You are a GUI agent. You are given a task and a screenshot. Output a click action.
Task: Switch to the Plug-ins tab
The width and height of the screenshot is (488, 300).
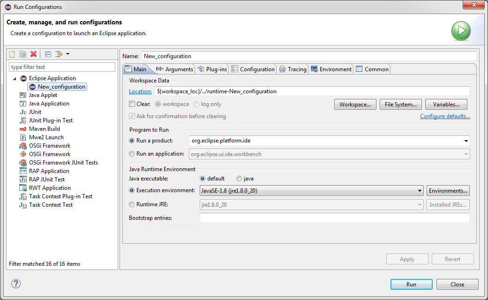[212, 69]
